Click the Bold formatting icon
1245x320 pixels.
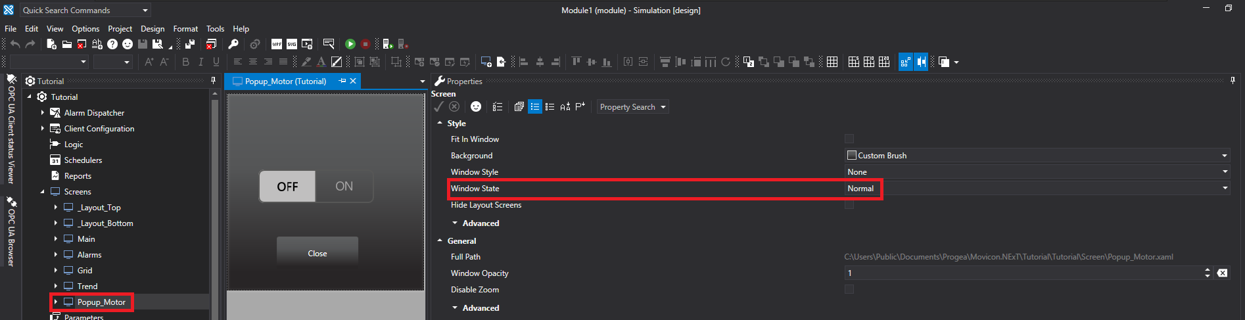[x=186, y=62]
